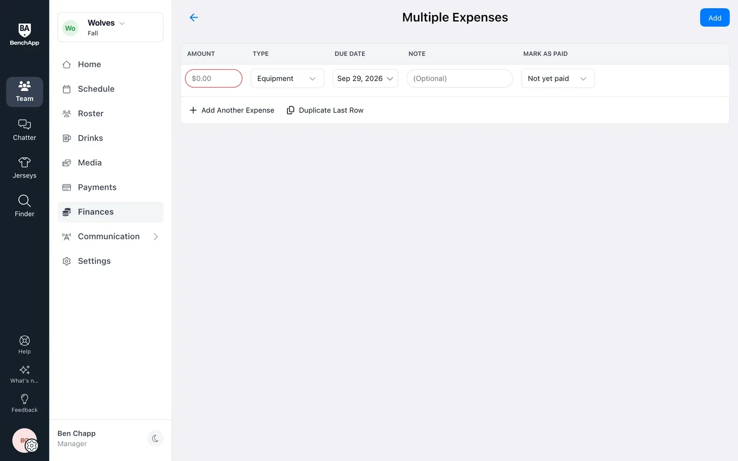Click the Wo team avatar

pos(70,28)
